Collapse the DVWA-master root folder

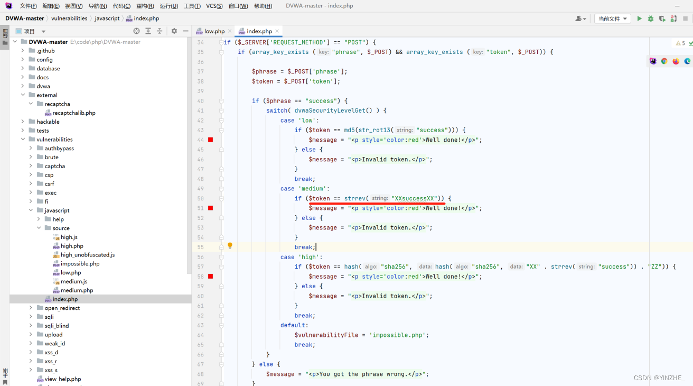point(15,42)
